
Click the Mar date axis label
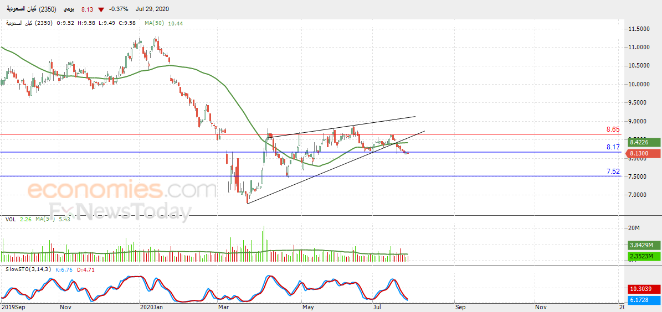223,308
